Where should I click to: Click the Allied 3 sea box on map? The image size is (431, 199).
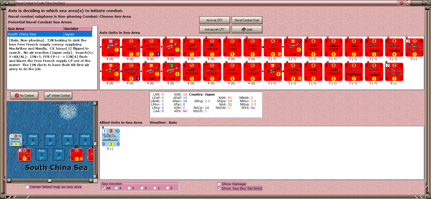[68, 140]
